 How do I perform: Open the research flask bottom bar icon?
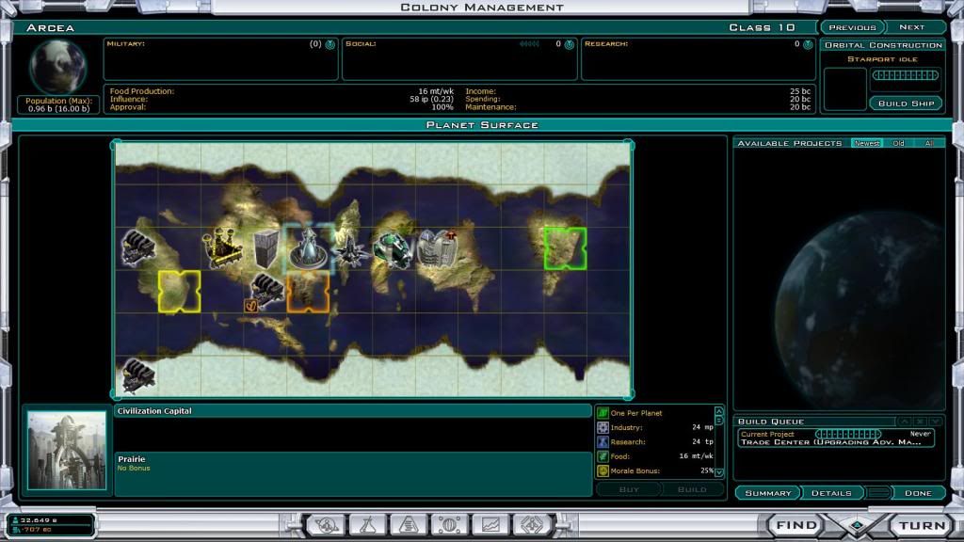click(368, 525)
